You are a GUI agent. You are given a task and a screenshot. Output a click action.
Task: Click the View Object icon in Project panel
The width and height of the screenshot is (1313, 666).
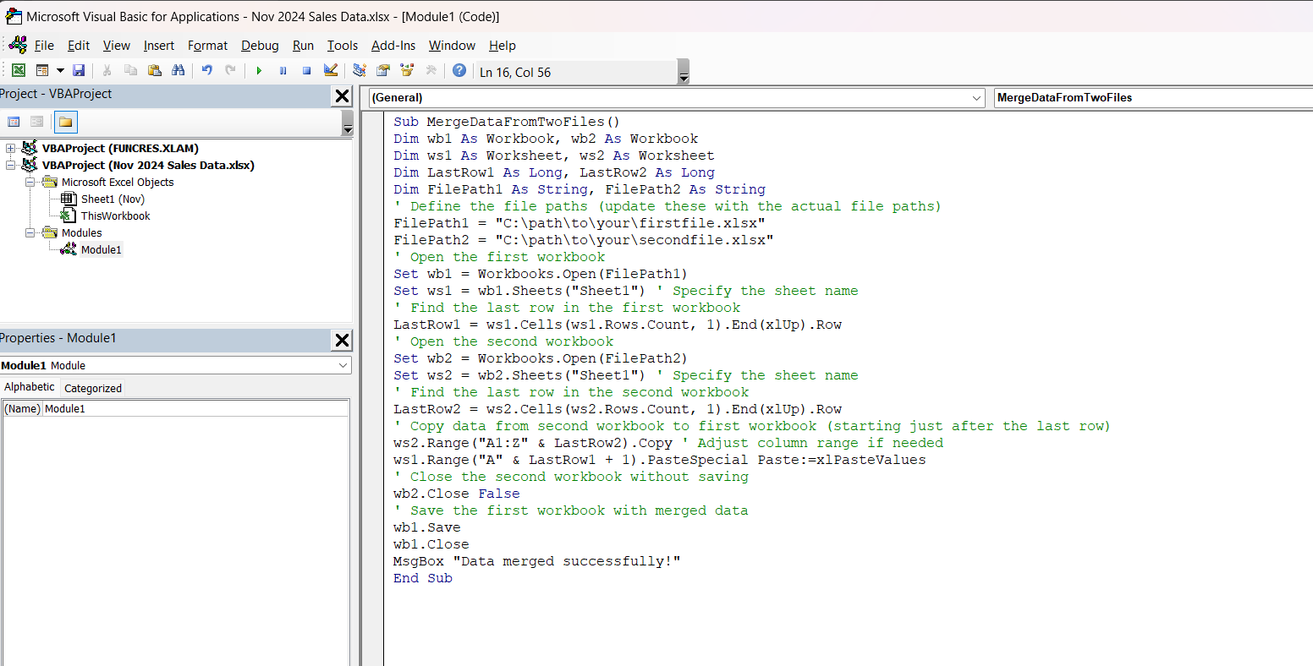(37, 123)
